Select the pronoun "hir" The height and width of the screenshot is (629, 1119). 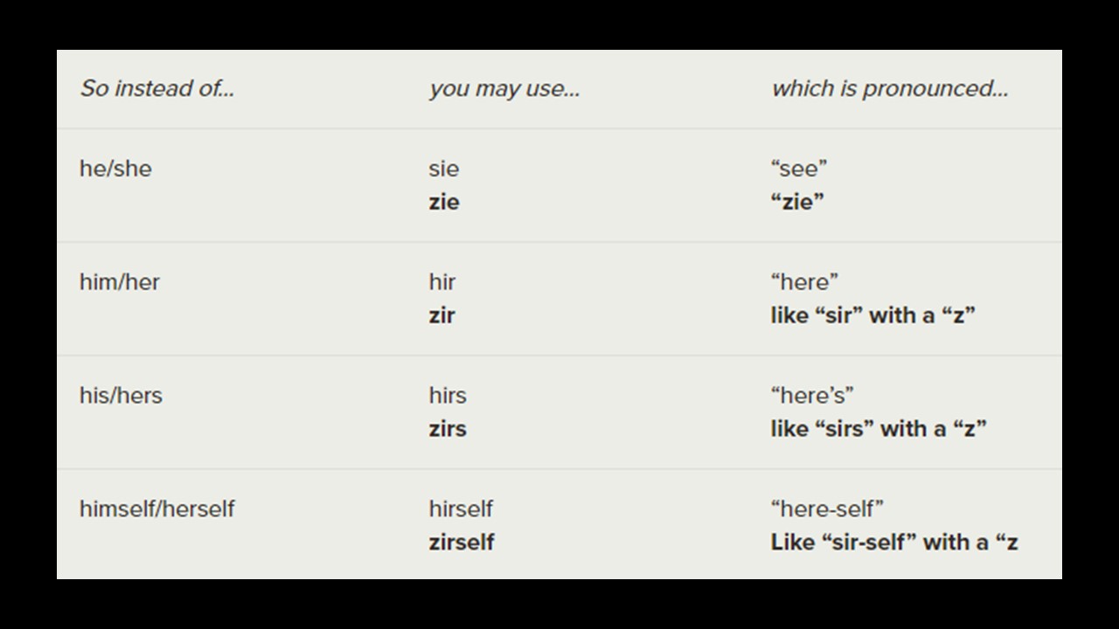pyautogui.click(x=442, y=281)
